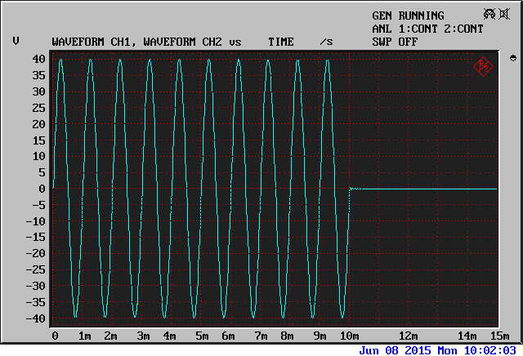The image size is (523, 356).
Task: Select the ANL 1:CONT 2:CONT status line
Action: [427, 29]
